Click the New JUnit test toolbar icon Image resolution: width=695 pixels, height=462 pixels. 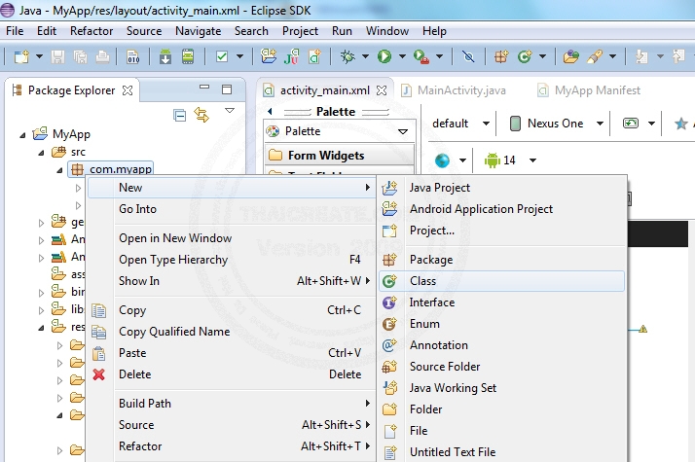tap(291, 56)
